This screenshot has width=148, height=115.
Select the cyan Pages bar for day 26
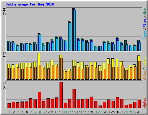click(x=118, y=46)
